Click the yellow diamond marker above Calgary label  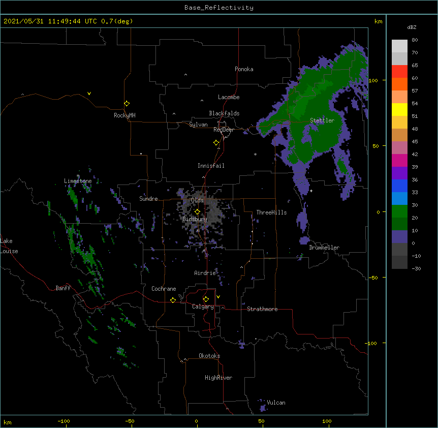(206, 299)
